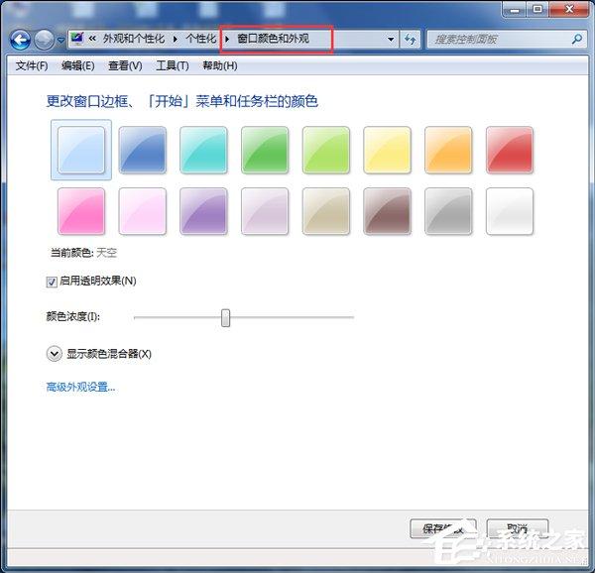Viewport: 595px width, 573px height.
Task: Choose the Sky light-blue color swatch
Action: (x=81, y=150)
